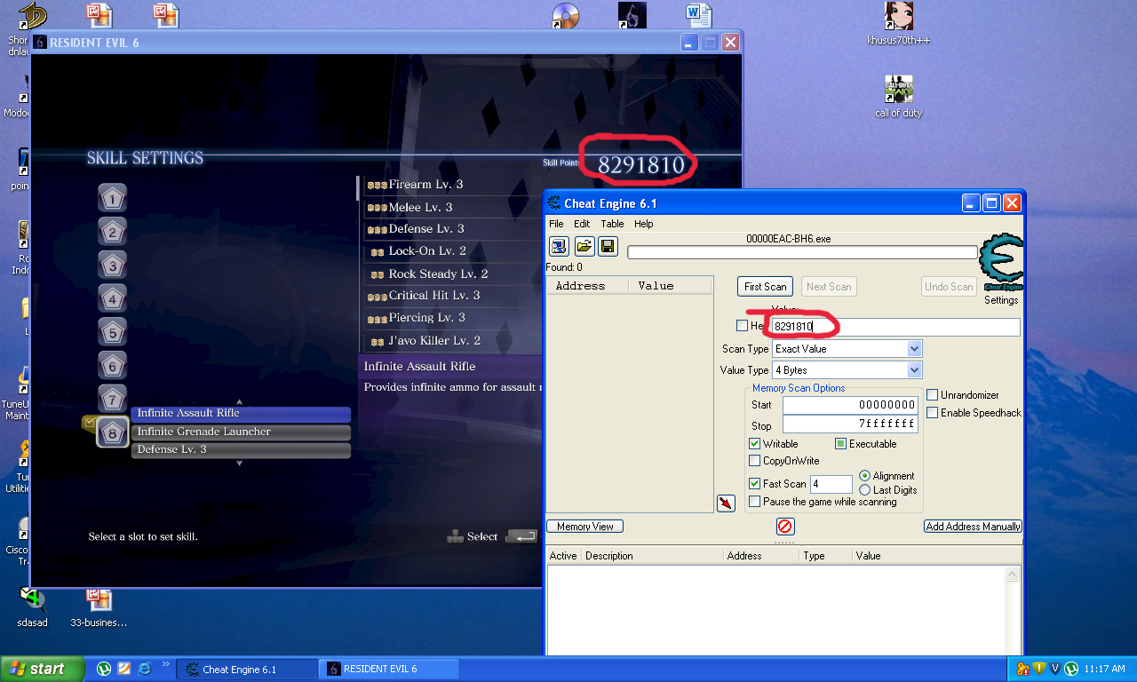Click the CD disc shortcut on desktop
Image resolution: width=1137 pixels, height=682 pixels.
(x=566, y=16)
